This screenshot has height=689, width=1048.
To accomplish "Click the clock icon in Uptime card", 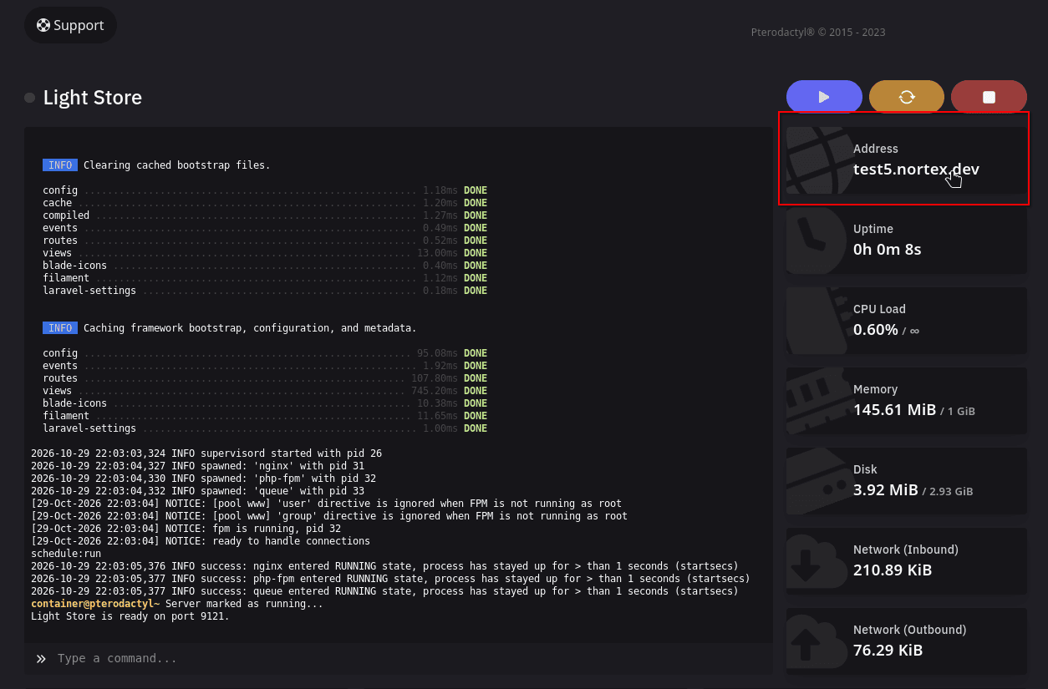I will tap(817, 241).
